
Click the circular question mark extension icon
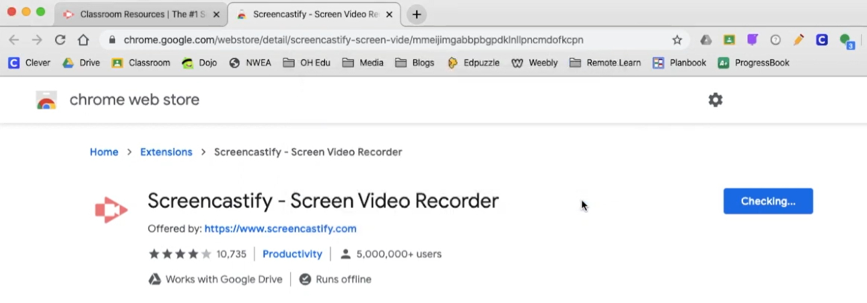[x=775, y=40]
